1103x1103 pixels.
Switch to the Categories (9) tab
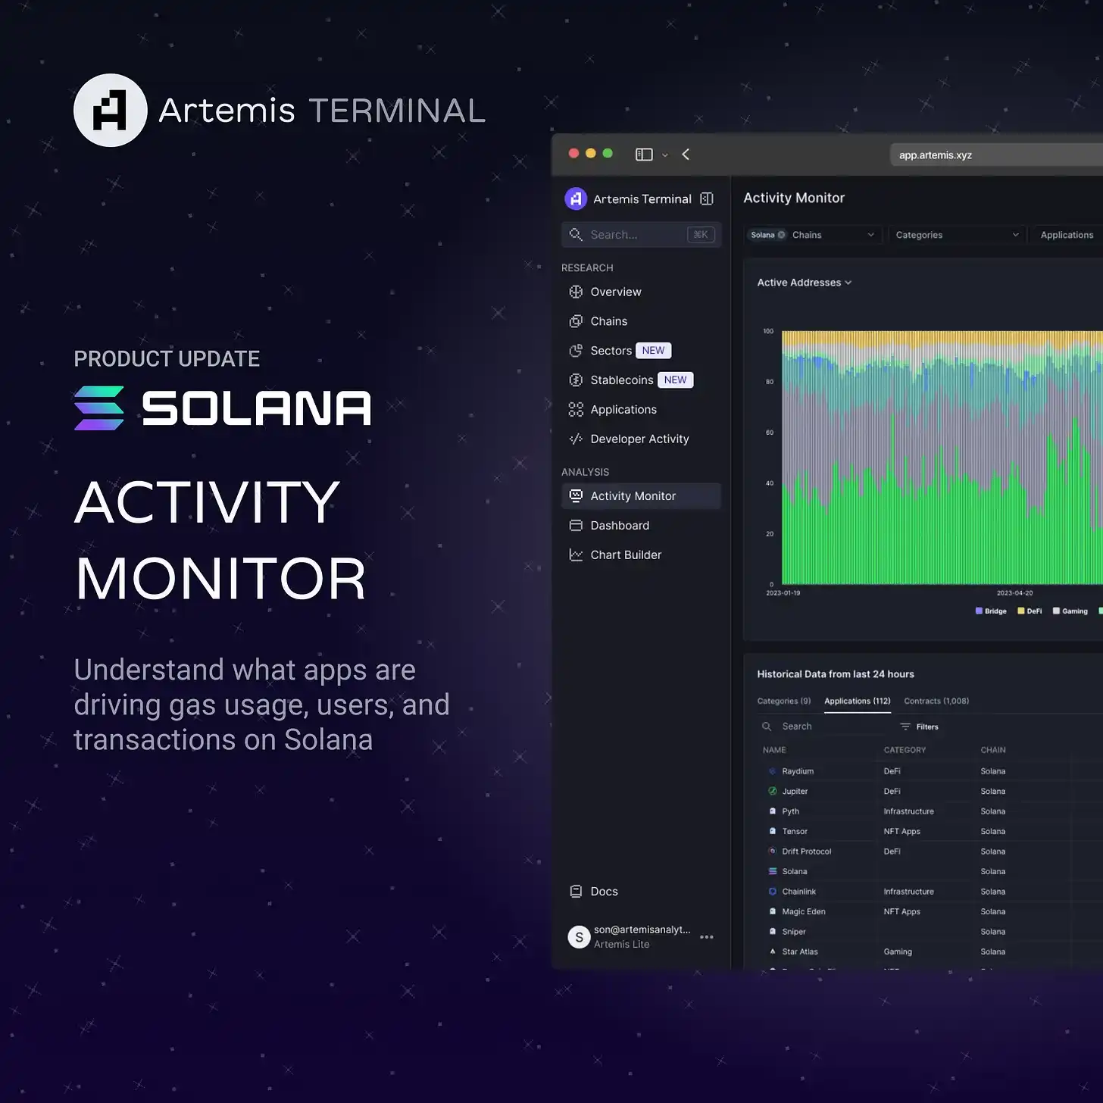coord(784,701)
